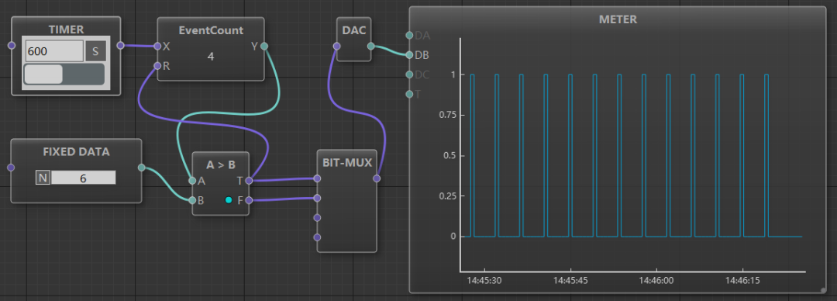837x301 pixels.
Task: Select the TIMER block title
Action: [66, 29]
